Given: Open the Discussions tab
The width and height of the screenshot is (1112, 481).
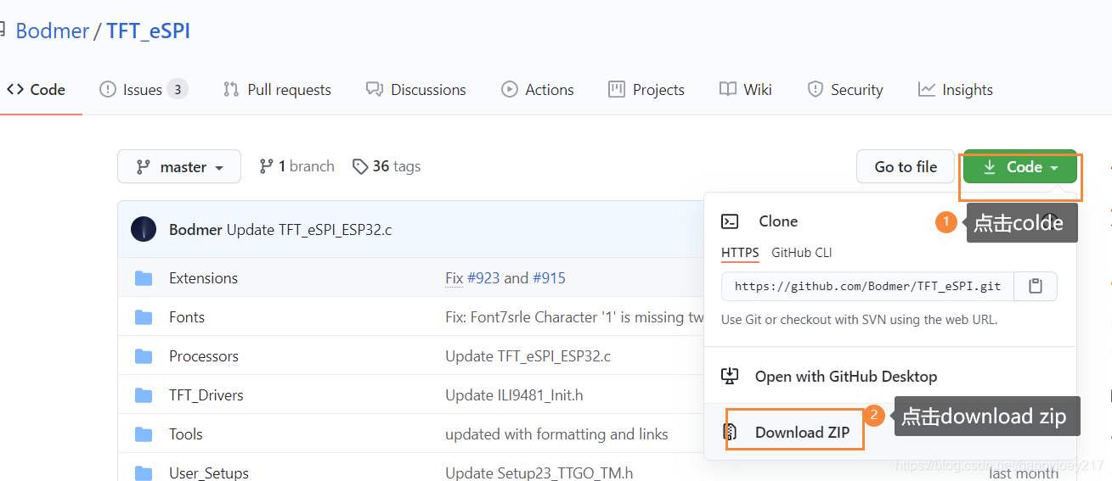Looking at the screenshot, I should click(x=416, y=90).
